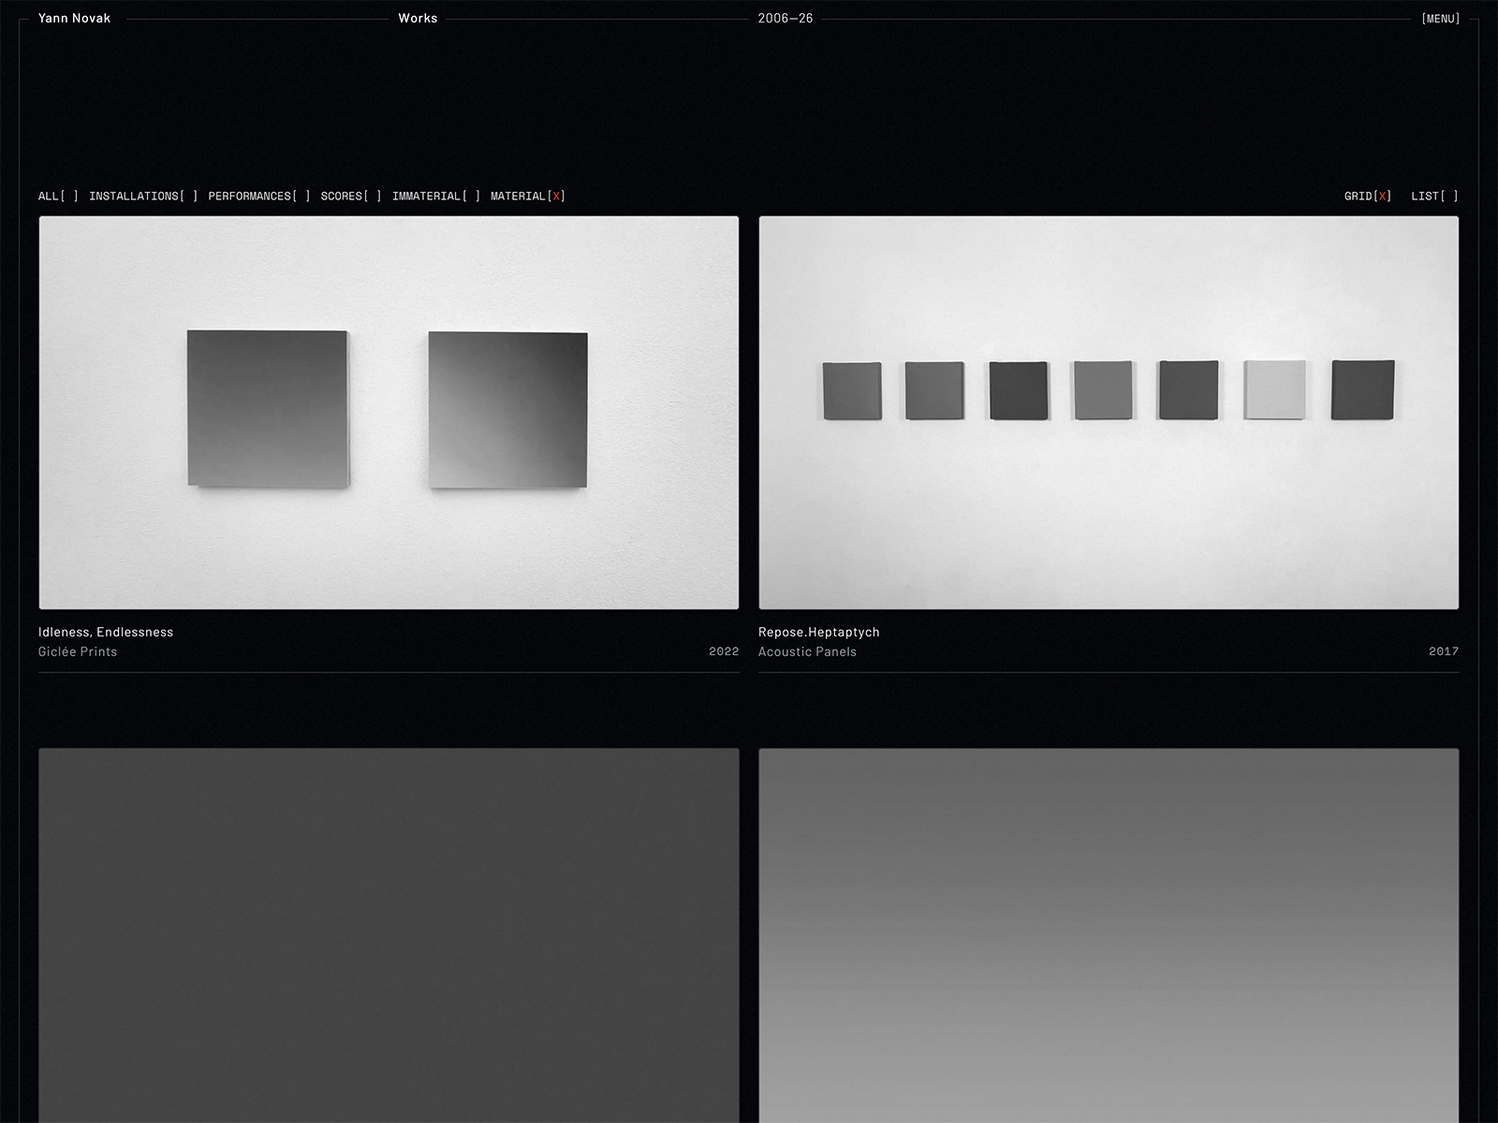The image size is (1498, 1123).
Task: Click the year 2017 text
Action: coord(1444,651)
